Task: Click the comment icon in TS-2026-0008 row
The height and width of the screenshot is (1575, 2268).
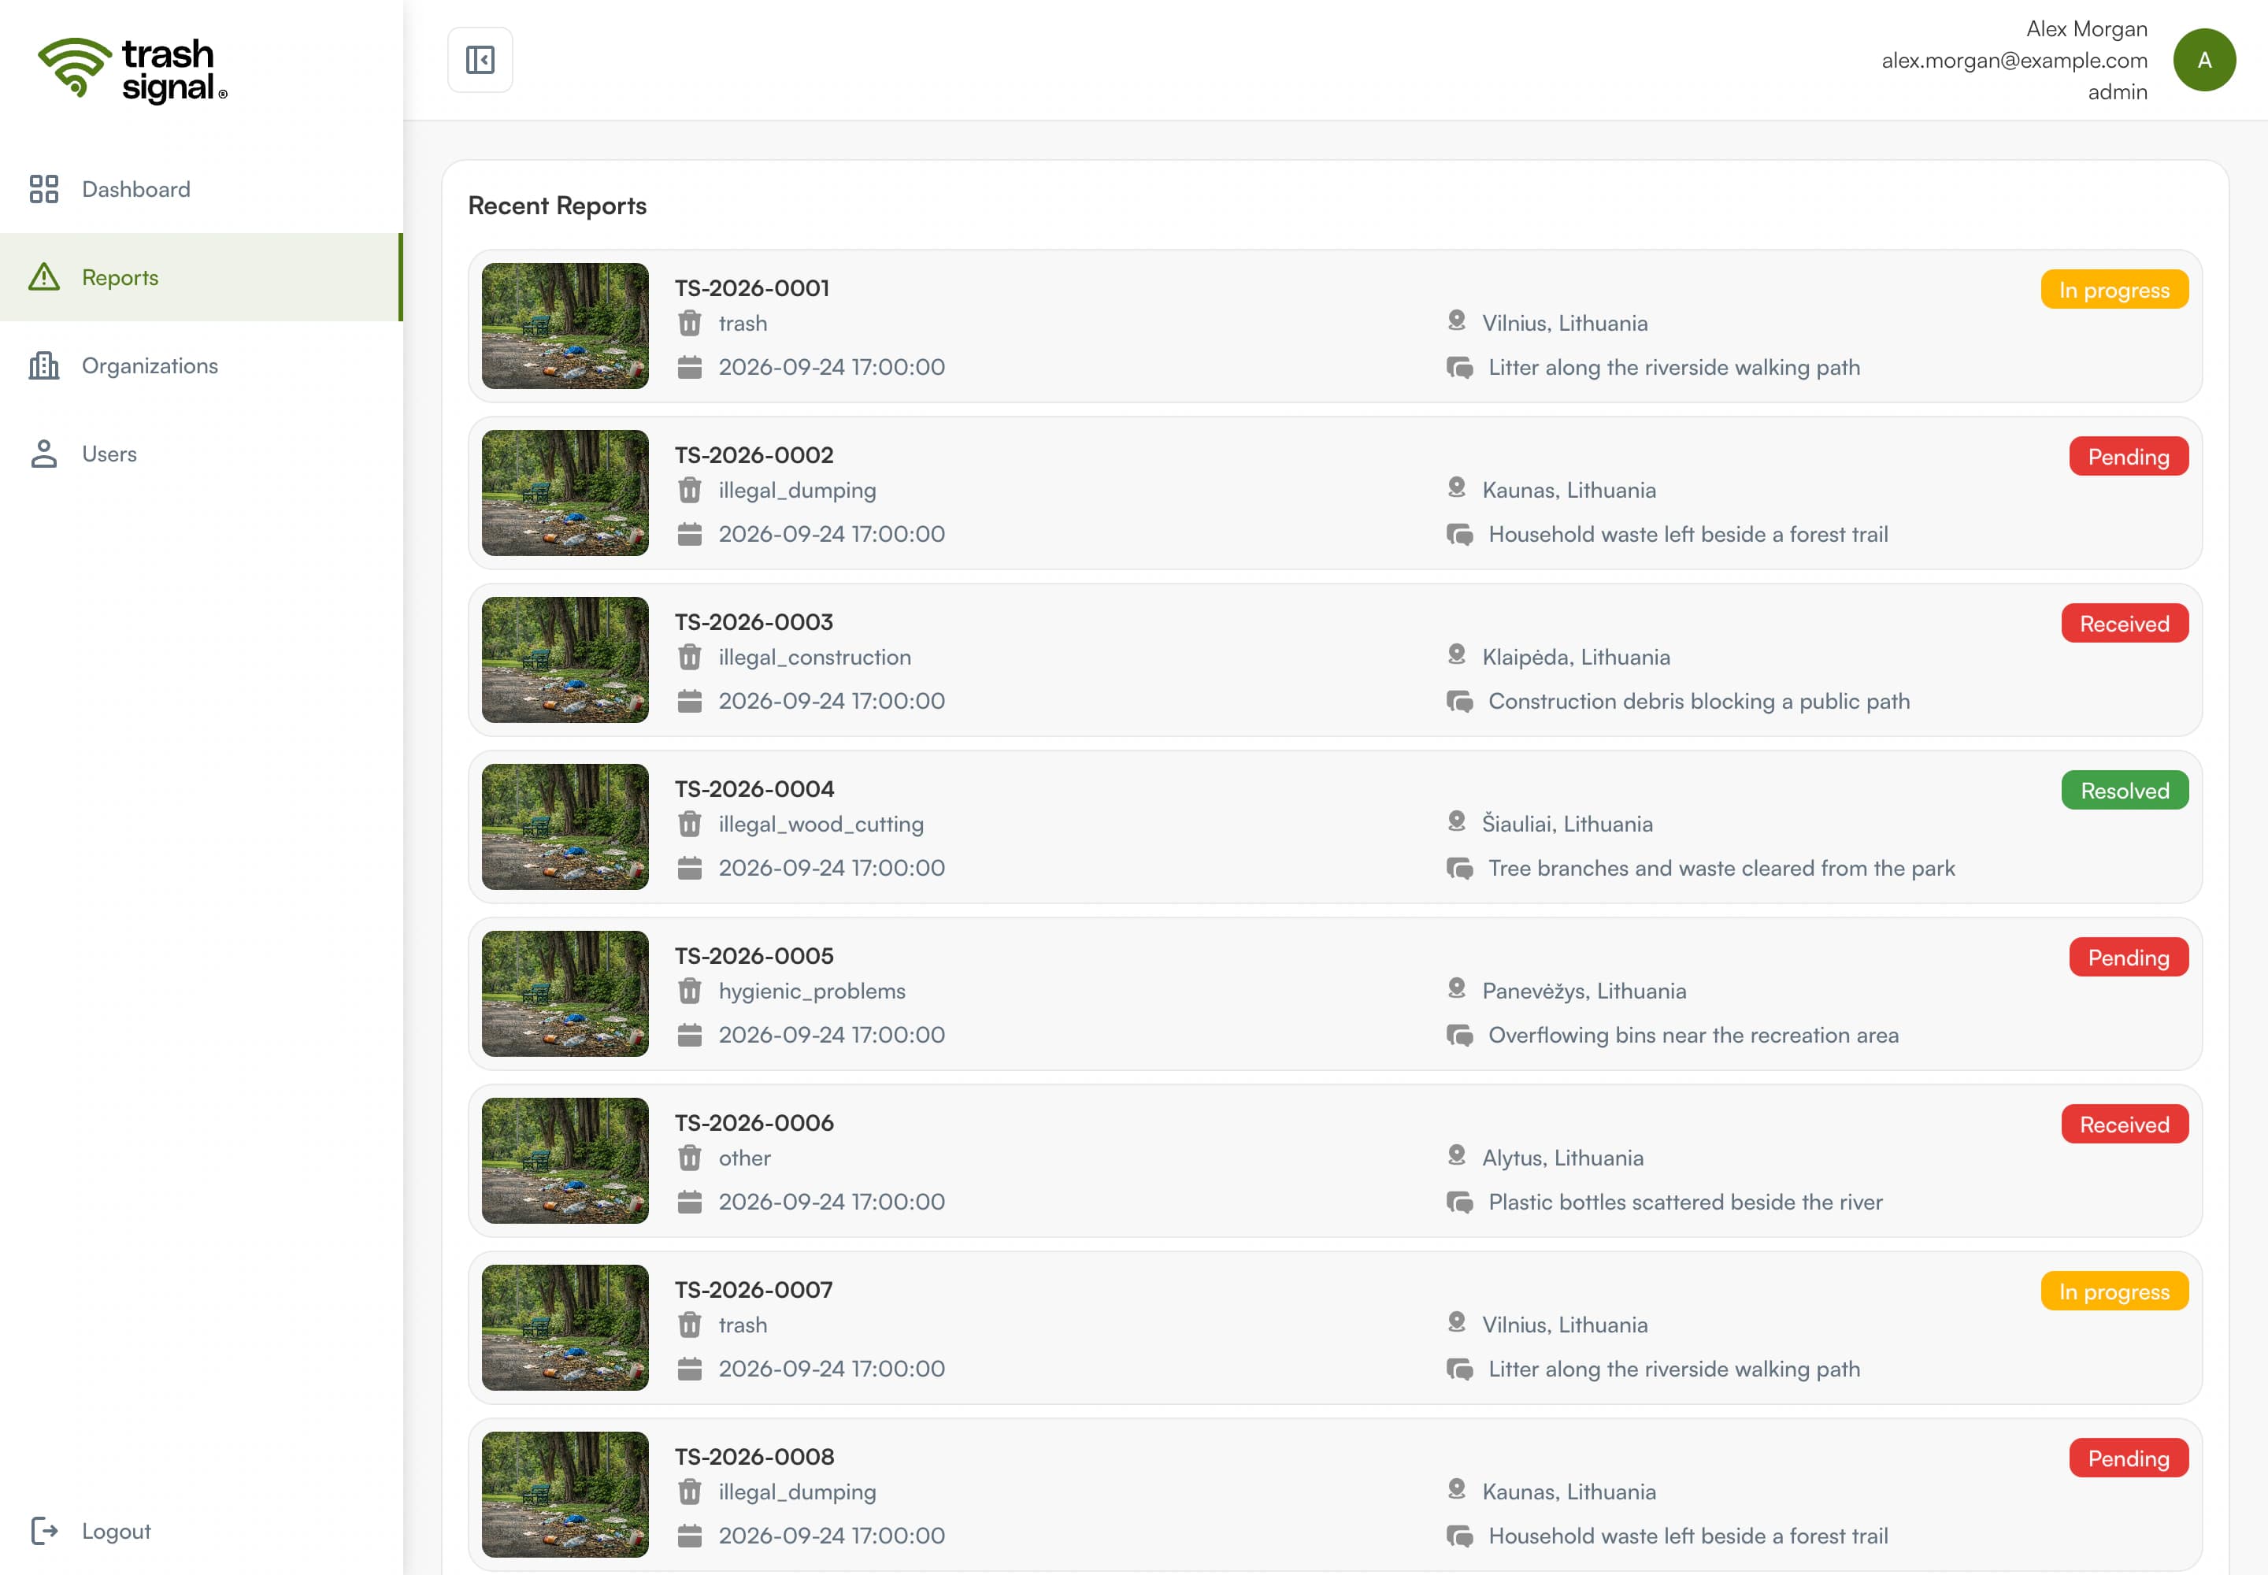Action: pyautogui.click(x=1460, y=1536)
